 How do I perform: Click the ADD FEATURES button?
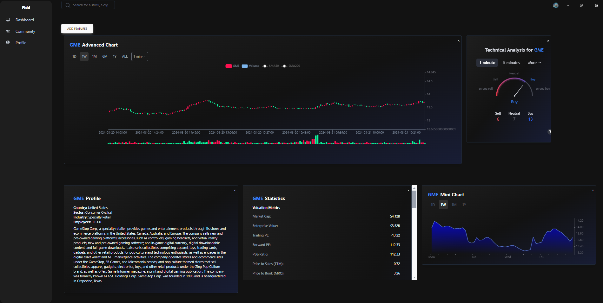tap(77, 28)
